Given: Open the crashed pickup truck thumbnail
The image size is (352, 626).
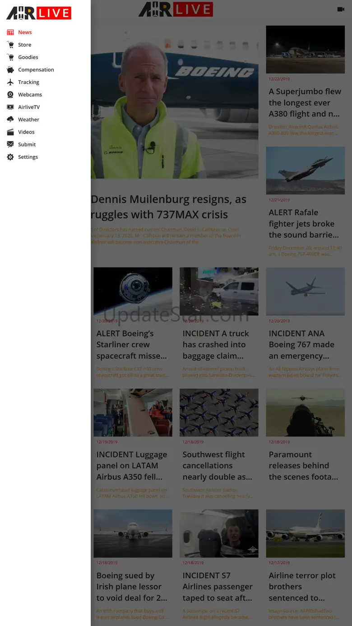Looking at the screenshot, I should point(219,291).
